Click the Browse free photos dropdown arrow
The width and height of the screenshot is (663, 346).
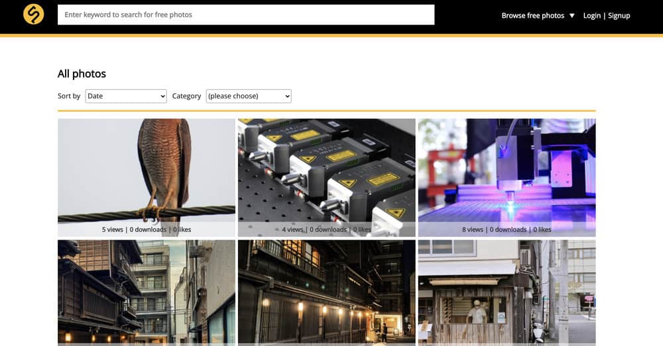click(572, 16)
